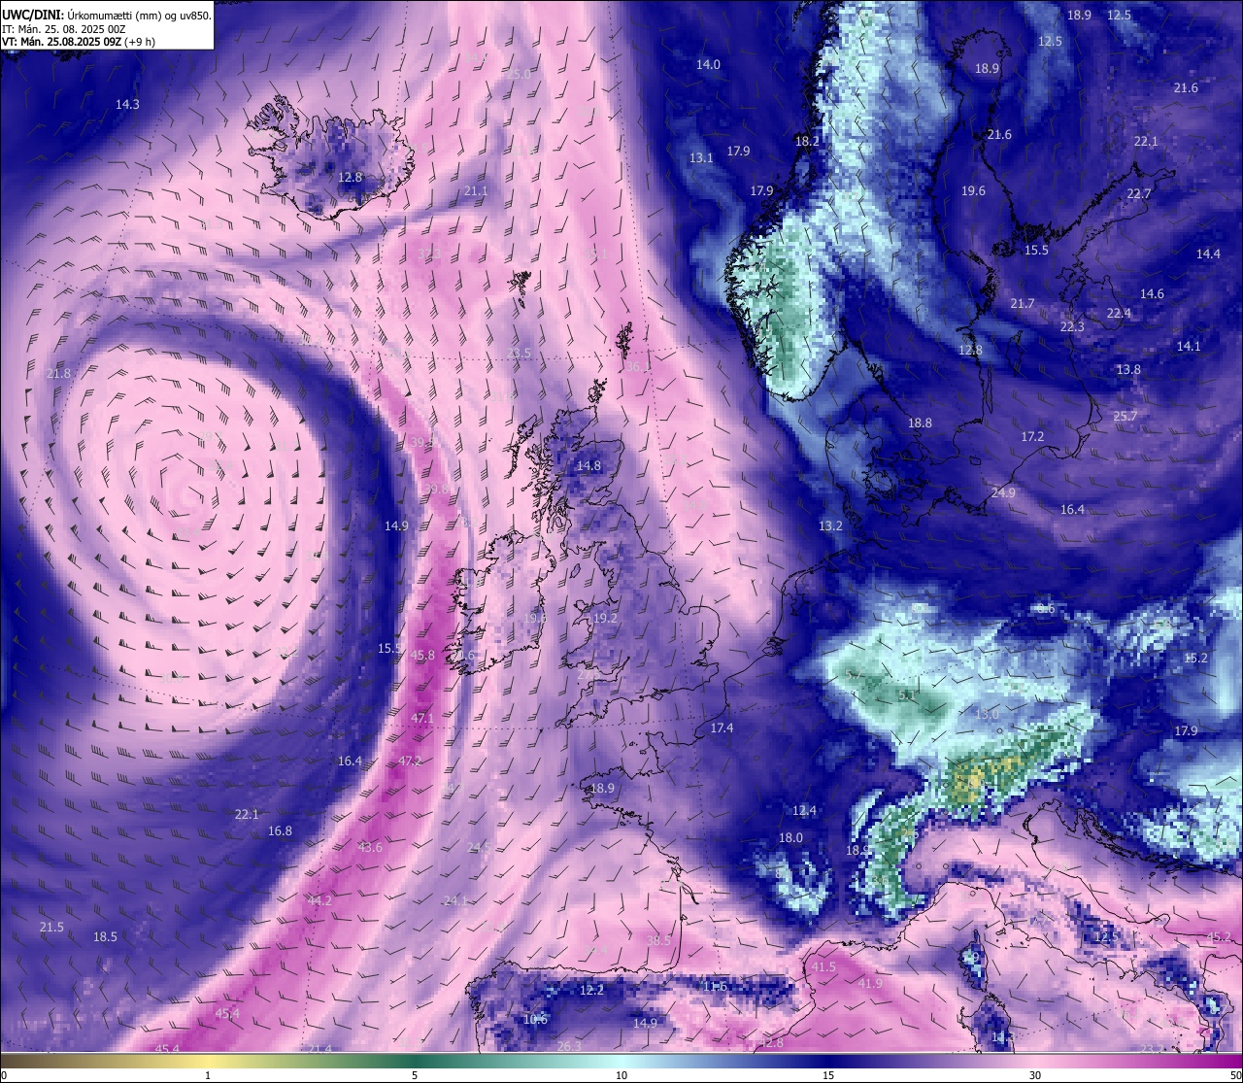Click the value '14.6' on the map
The height and width of the screenshot is (1083, 1243).
[1152, 294]
